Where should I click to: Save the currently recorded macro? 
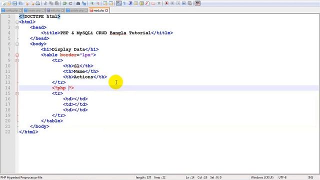pos(190,3)
